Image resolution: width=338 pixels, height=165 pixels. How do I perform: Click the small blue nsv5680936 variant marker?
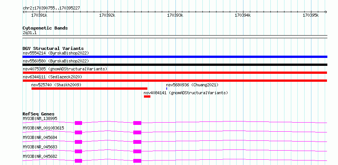tap(167, 89)
